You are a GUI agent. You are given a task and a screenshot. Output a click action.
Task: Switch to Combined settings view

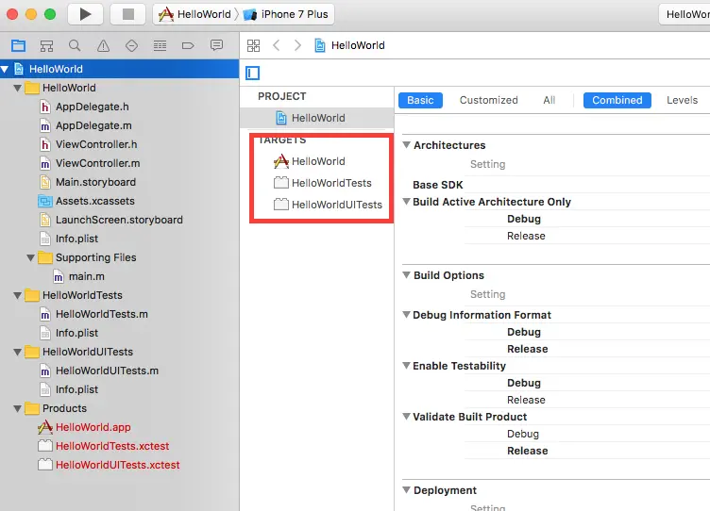point(617,100)
